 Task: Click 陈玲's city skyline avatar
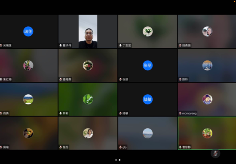click(207, 65)
